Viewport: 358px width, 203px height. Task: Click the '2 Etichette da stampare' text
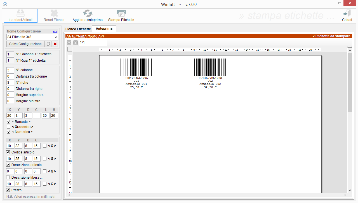[x=331, y=36]
